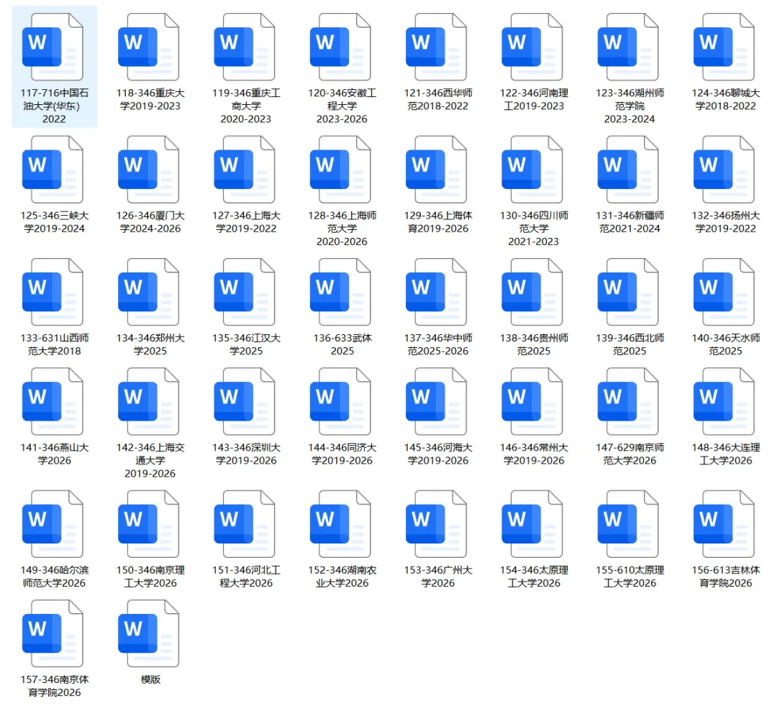Select the 138-346贵州师范2025 file icon
This screenshot has height=711, width=777.
532,292
